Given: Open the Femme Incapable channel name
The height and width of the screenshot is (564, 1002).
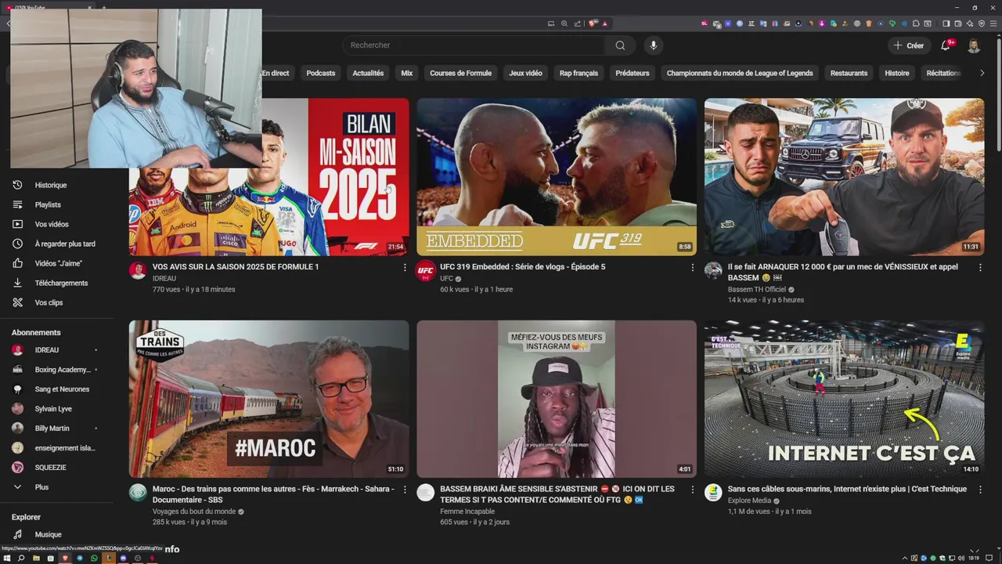Looking at the screenshot, I should (467, 512).
